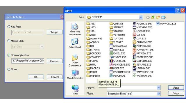186x105 pixels.
Task: Select SELFCERT.EXE file
Action: click(x=142, y=61)
